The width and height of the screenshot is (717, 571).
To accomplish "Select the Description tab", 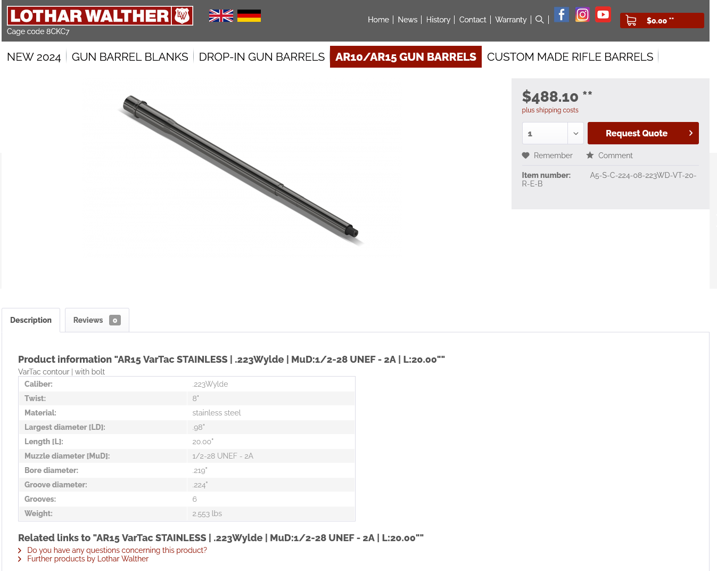I will click(31, 320).
